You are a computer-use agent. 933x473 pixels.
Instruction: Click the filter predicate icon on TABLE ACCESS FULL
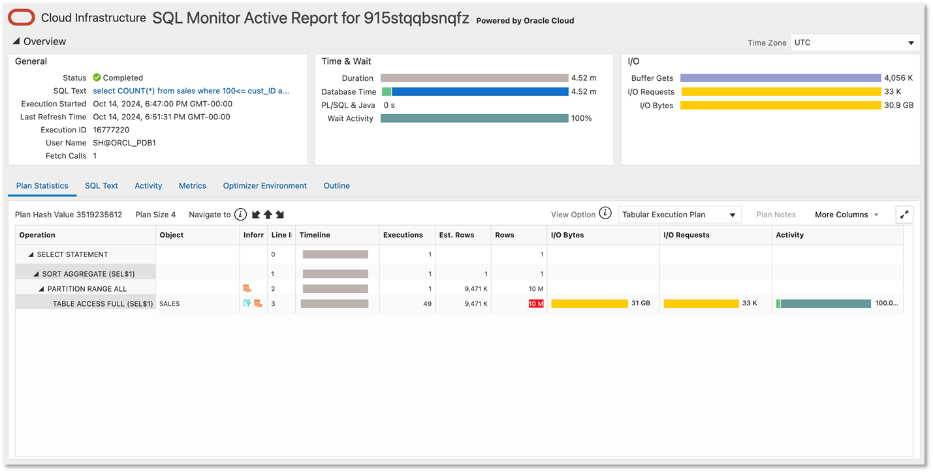pyautogui.click(x=247, y=303)
